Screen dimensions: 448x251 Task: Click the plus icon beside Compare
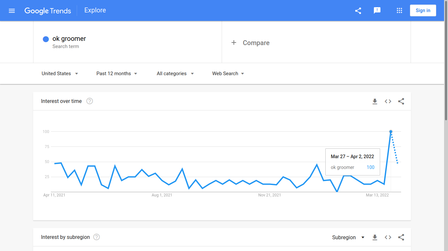coord(234,42)
